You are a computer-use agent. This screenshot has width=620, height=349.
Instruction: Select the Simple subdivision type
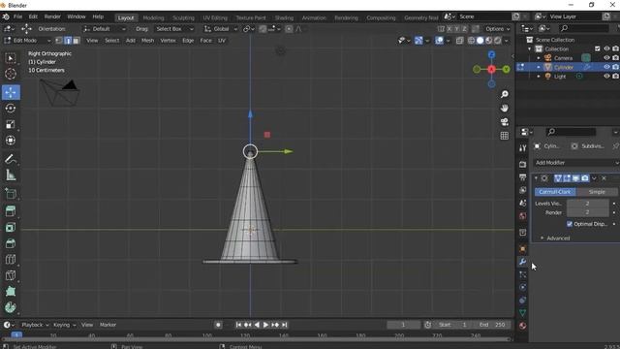pyautogui.click(x=597, y=192)
